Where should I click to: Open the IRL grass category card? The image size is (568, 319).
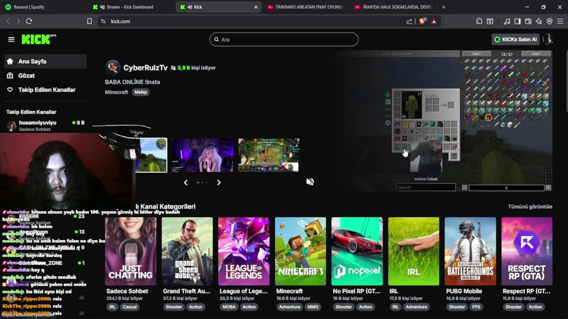(x=414, y=251)
